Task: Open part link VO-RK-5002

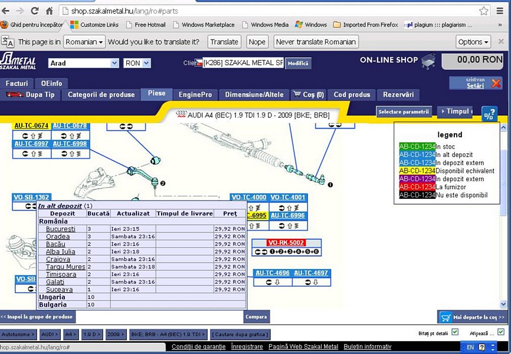Action: click(286, 242)
